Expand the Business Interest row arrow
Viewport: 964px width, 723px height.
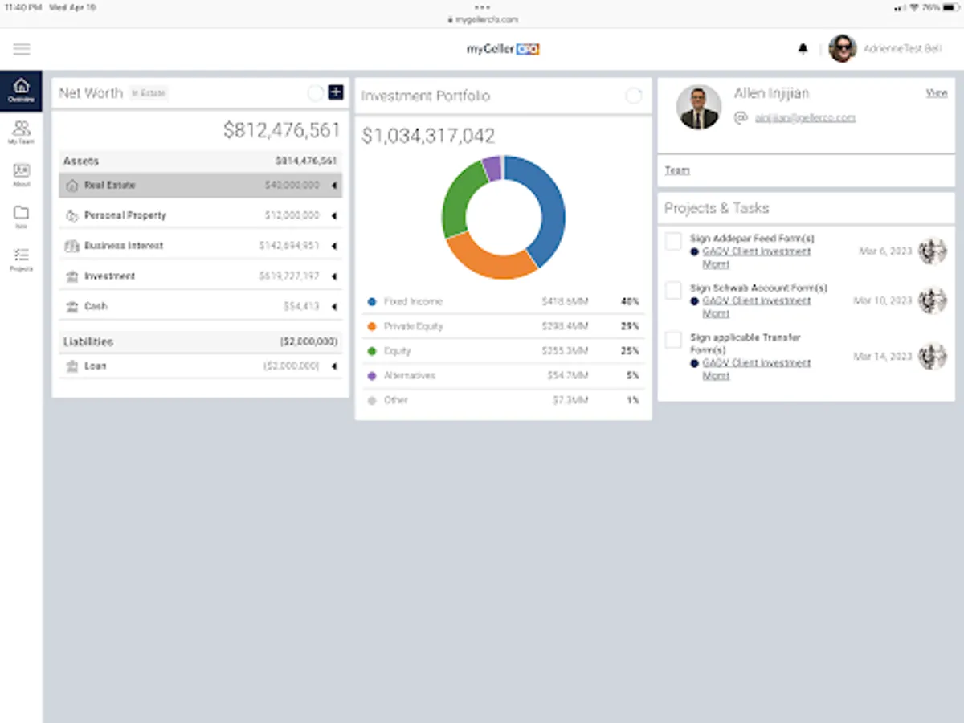click(x=334, y=246)
